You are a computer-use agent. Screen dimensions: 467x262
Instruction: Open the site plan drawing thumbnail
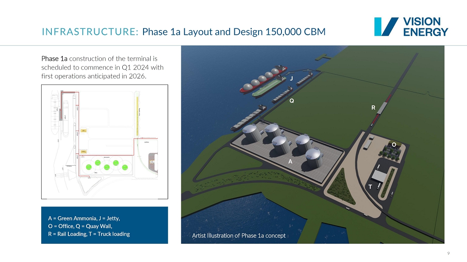pos(104,142)
